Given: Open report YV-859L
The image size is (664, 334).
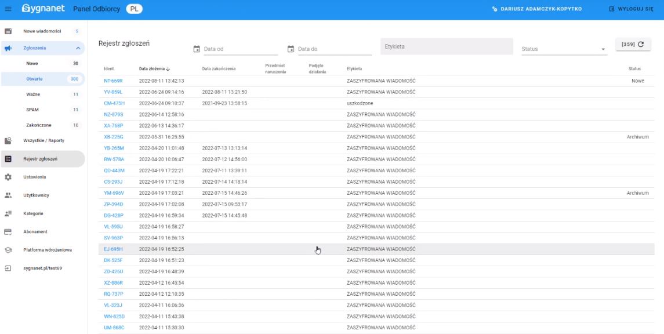Looking at the screenshot, I should [x=113, y=92].
